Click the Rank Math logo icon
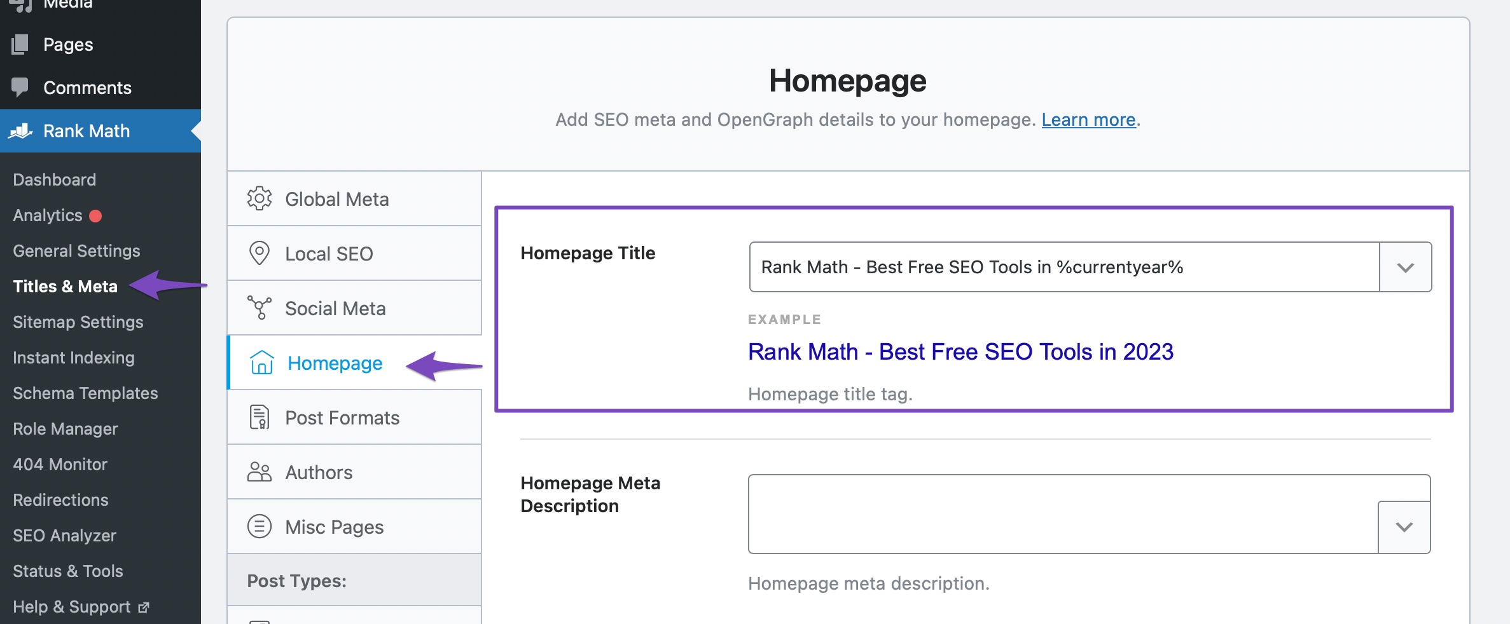This screenshot has height=624, width=1510. pos(20,131)
